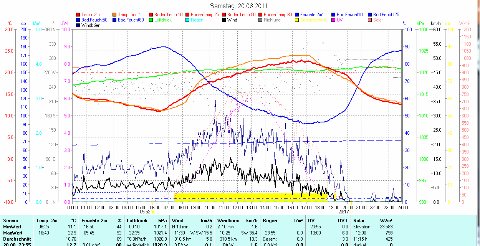Screen dimensions: 480x246
Task: Click the yellow sunshine duration bar
Action: 251,197
